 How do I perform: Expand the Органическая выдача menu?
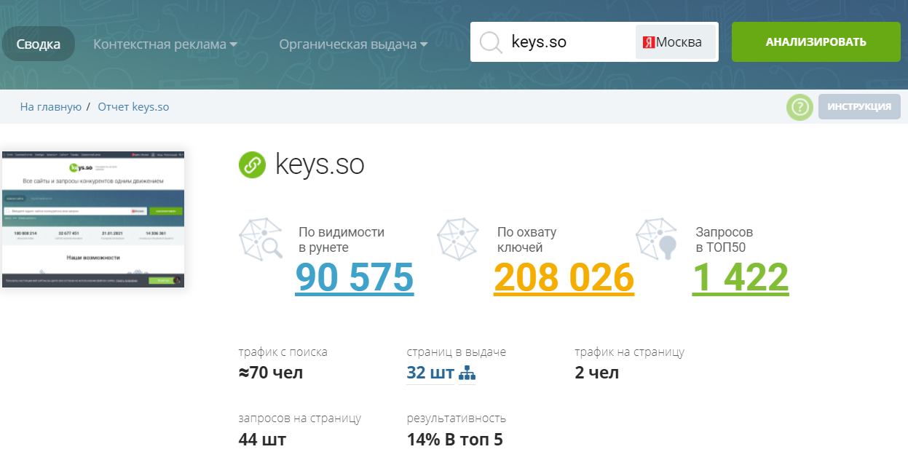tap(353, 44)
